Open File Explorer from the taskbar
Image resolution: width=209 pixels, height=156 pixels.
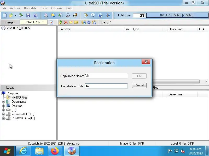39,151
